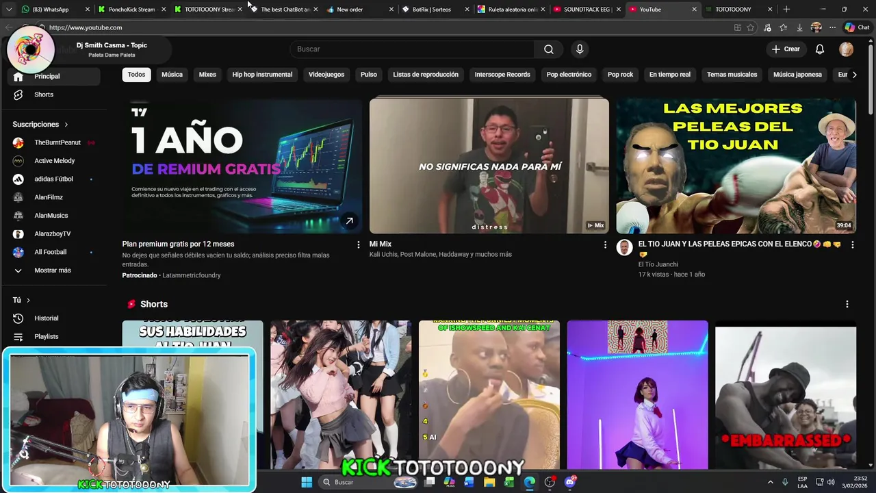The width and height of the screenshot is (876, 493).
Task: Filter feed by Música chip
Action: click(172, 75)
